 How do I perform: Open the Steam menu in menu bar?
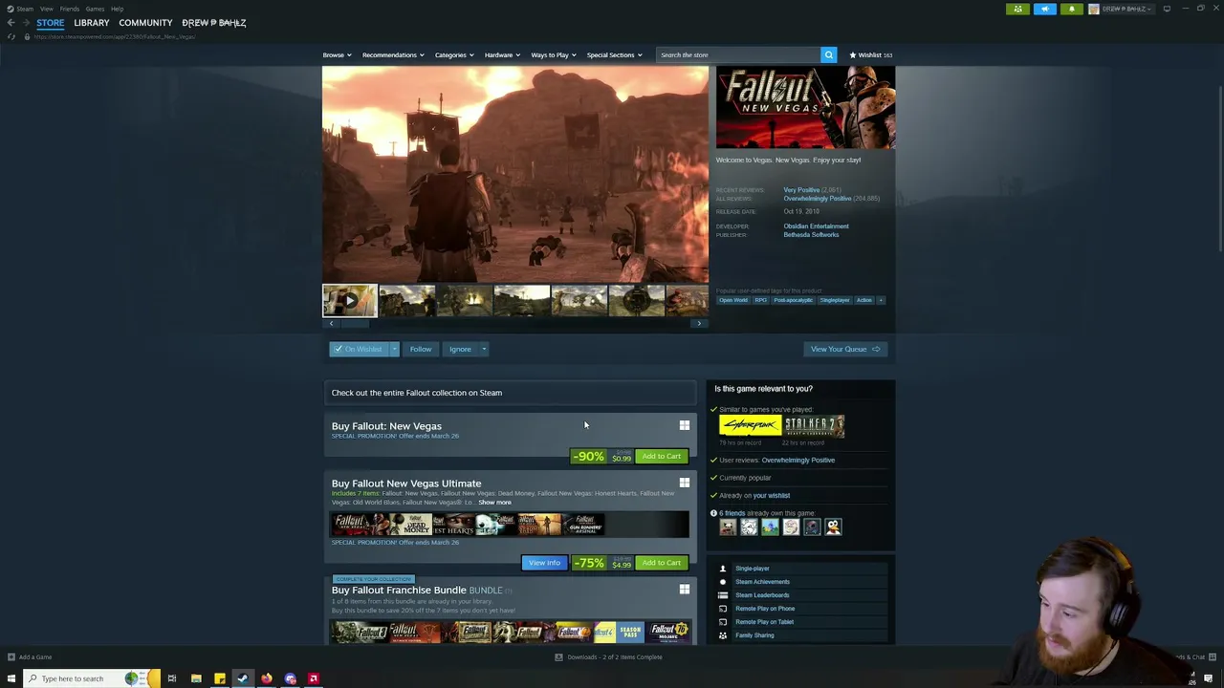coord(19,9)
